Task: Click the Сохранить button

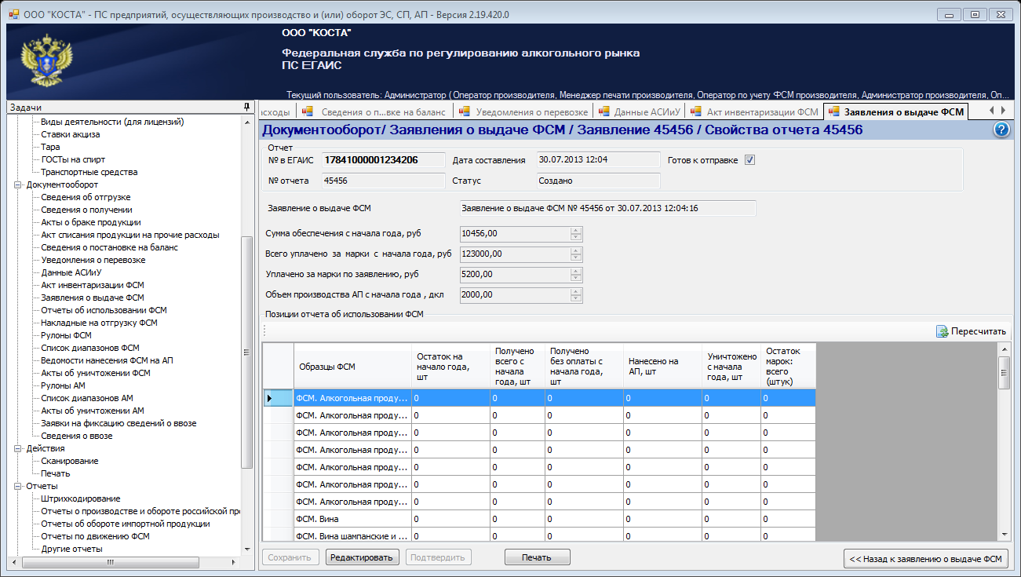Action: (x=290, y=557)
